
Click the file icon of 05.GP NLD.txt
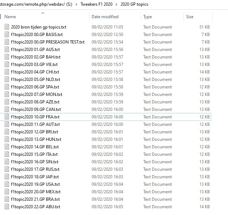click(x=7, y=80)
